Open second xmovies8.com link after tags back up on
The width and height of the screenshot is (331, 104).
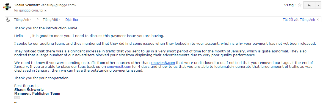119,67
